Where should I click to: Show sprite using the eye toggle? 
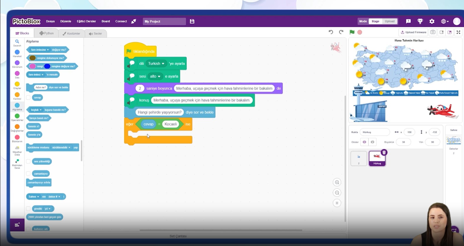[x=364, y=142]
